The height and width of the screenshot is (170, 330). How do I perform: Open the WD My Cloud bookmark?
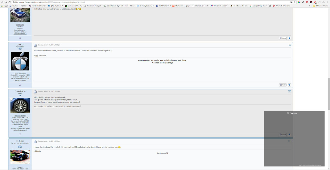(55, 6)
